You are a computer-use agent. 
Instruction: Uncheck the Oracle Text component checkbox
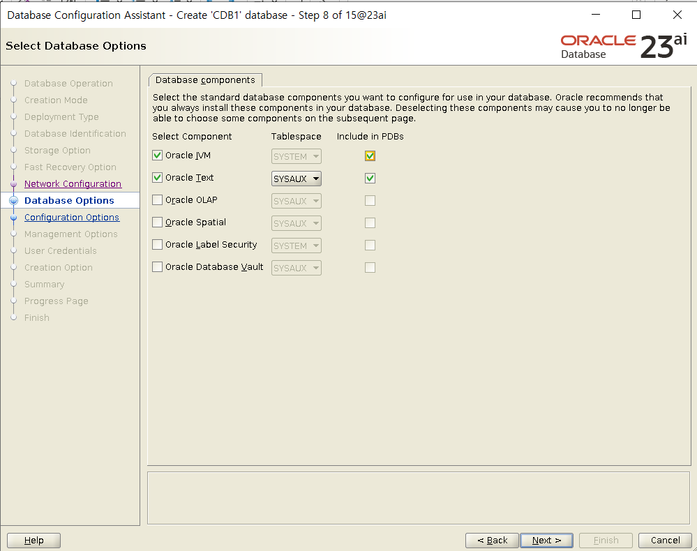pos(157,177)
